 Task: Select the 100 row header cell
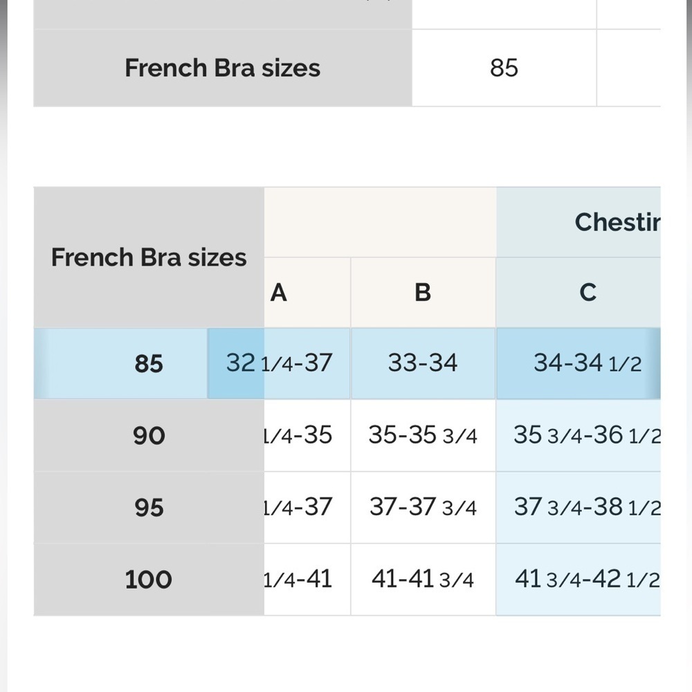(149, 579)
